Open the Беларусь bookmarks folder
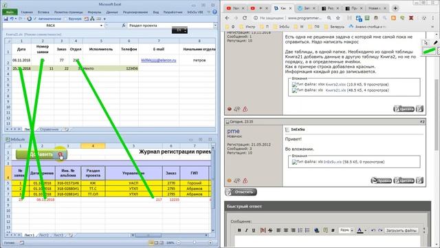The image size is (440, 248). tap(334, 27)
